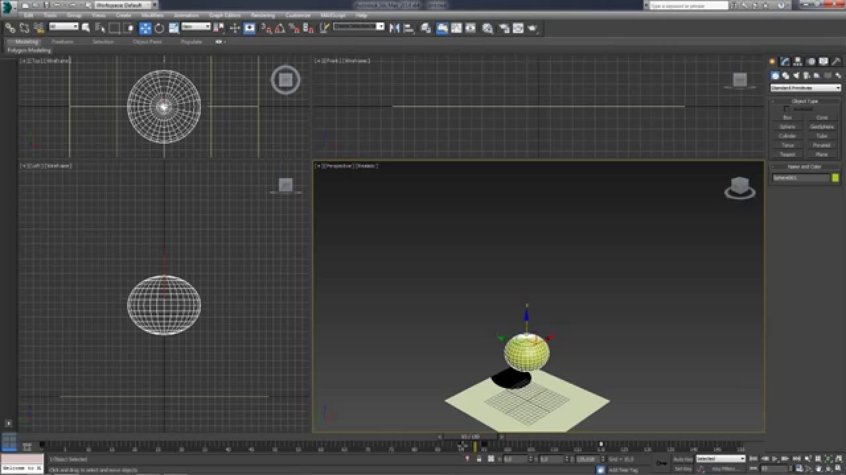
Task: Open the Modifiers menu
Action: pos(153,15)
